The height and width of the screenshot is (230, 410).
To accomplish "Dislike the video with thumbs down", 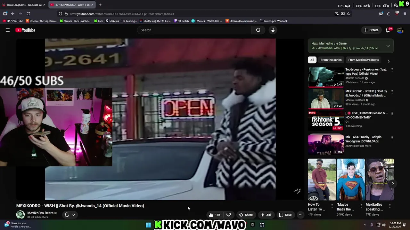I will click(x=228, y=215).
